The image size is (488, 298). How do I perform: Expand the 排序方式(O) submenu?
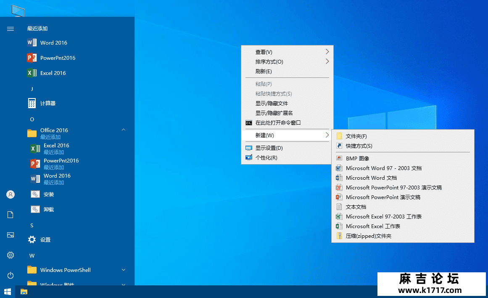point(287,62)
